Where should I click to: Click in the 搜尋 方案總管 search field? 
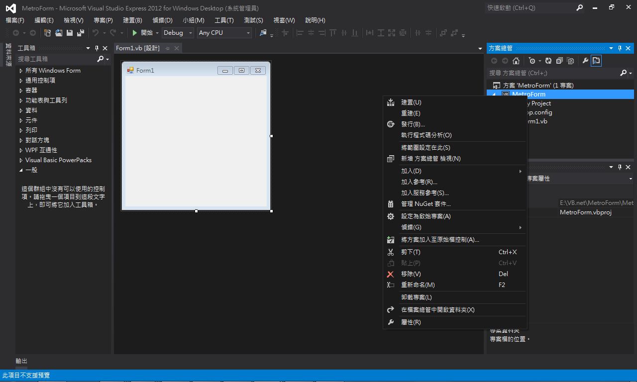pyautogui.click(x=552, y=73)
